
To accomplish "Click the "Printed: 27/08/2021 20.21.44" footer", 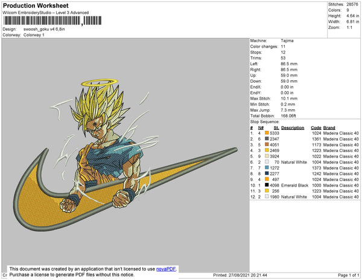I will [x=240, y=275].
